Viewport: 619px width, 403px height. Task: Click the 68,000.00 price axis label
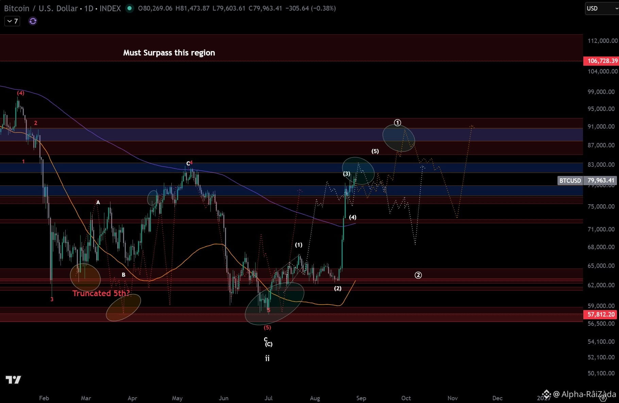pyautogui.click(x=601, y=247)
